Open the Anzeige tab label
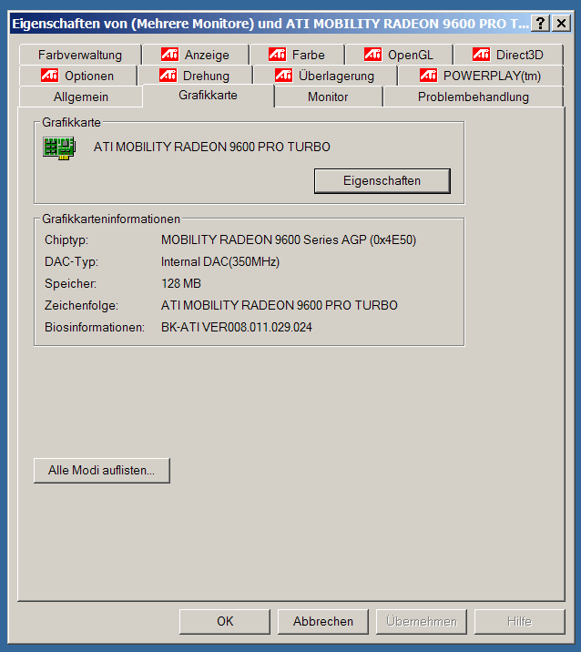Image resolution: width=581 pixels, height=652 pixels. 207,55
